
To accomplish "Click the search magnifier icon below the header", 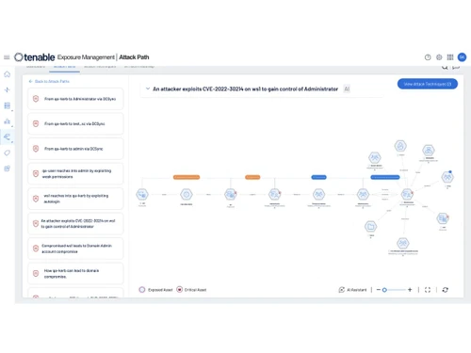I will coord(445,67).
